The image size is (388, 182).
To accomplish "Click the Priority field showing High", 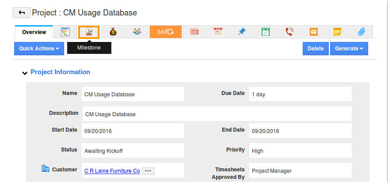I will (x=301, y=150).
